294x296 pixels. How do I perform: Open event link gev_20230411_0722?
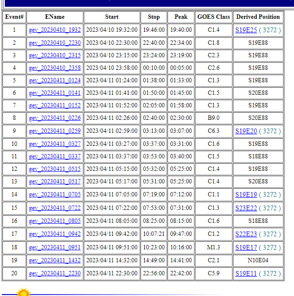click(55, 208)
